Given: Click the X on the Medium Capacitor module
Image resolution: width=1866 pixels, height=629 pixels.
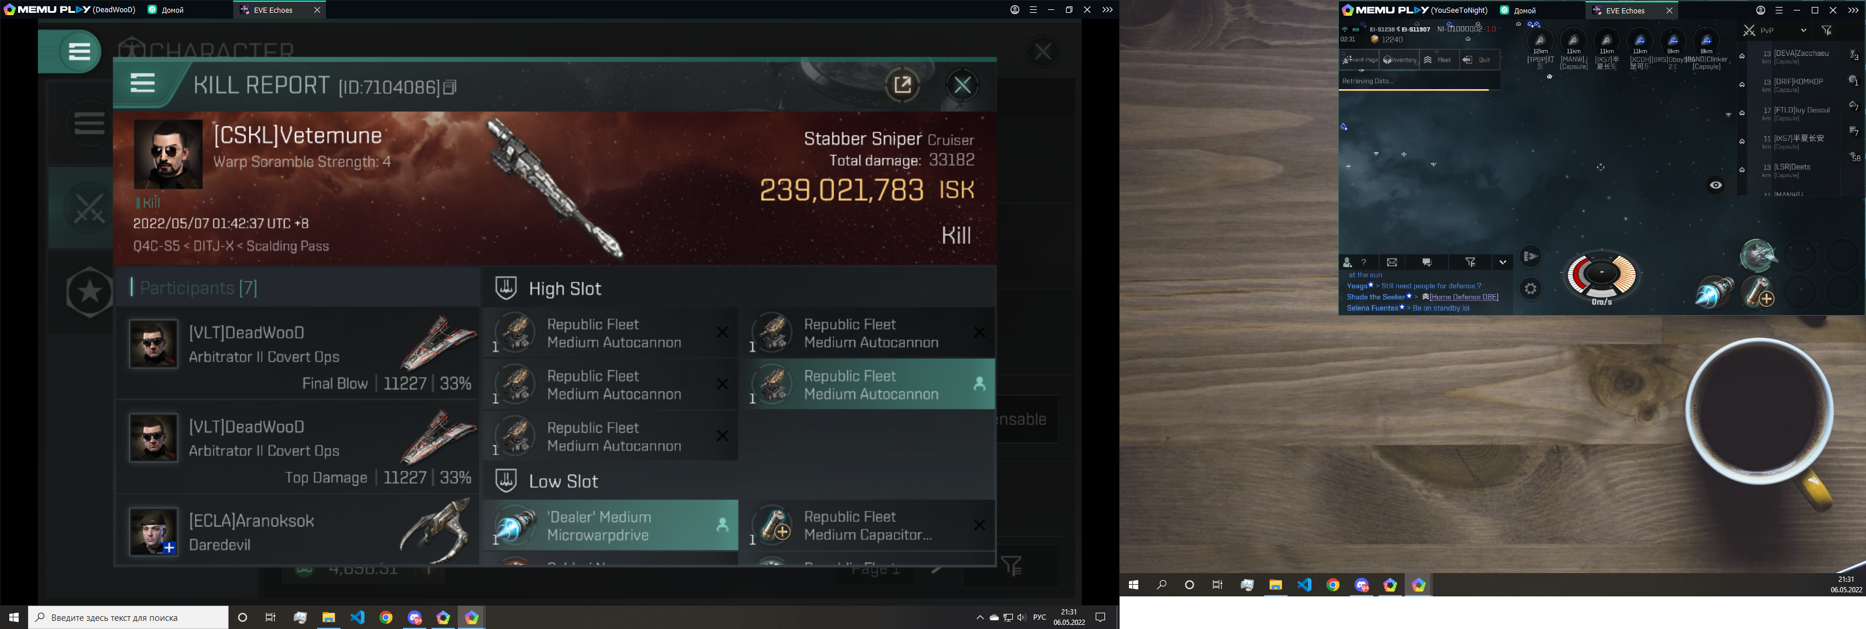Looking at the screenshot, I should 980,525.
